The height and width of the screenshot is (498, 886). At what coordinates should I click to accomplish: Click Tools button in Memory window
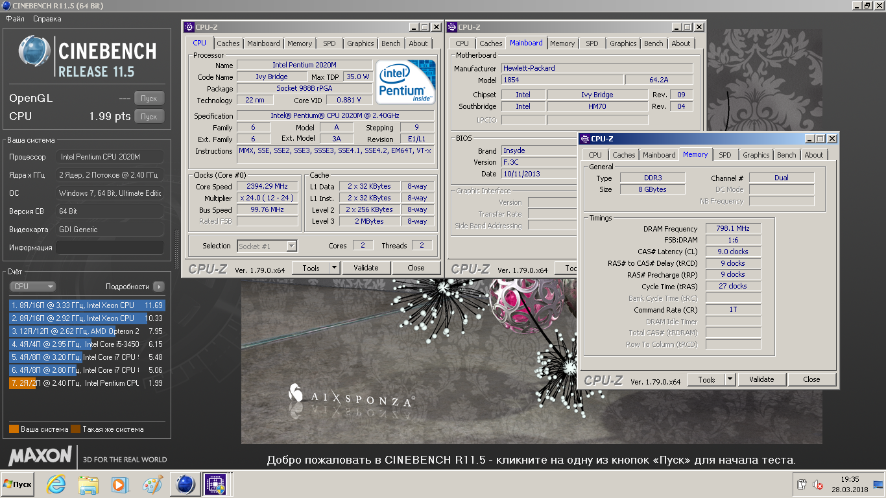tap(706, 379)
